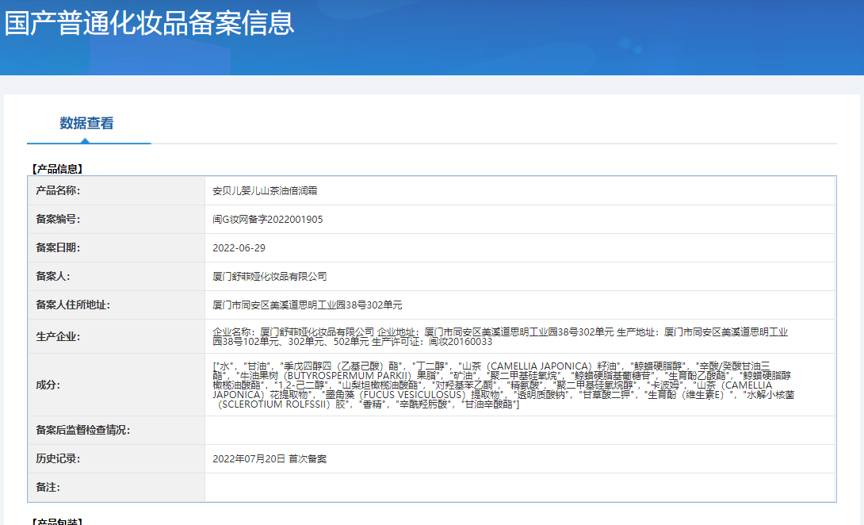Click the 产品名称 row label
Screen dimensions: 864x525
tap(58, 191)
